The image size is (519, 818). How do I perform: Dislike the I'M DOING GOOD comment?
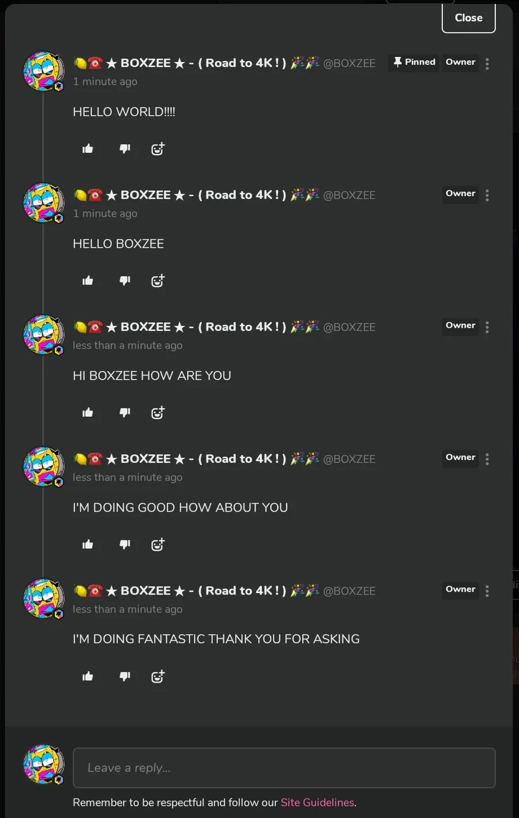(125, 544)
